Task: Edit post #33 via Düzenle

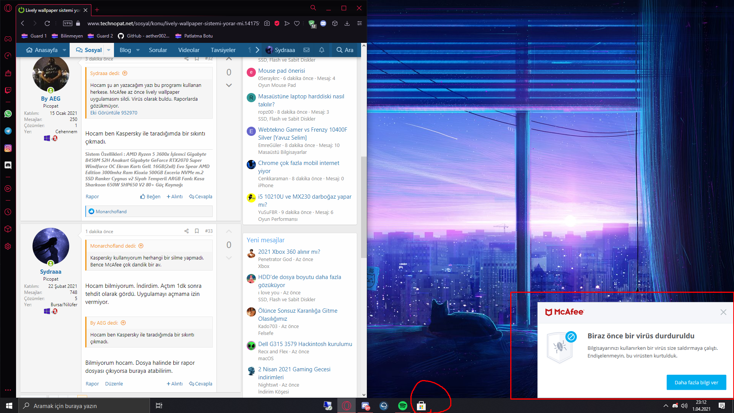Action: point(114,384)
